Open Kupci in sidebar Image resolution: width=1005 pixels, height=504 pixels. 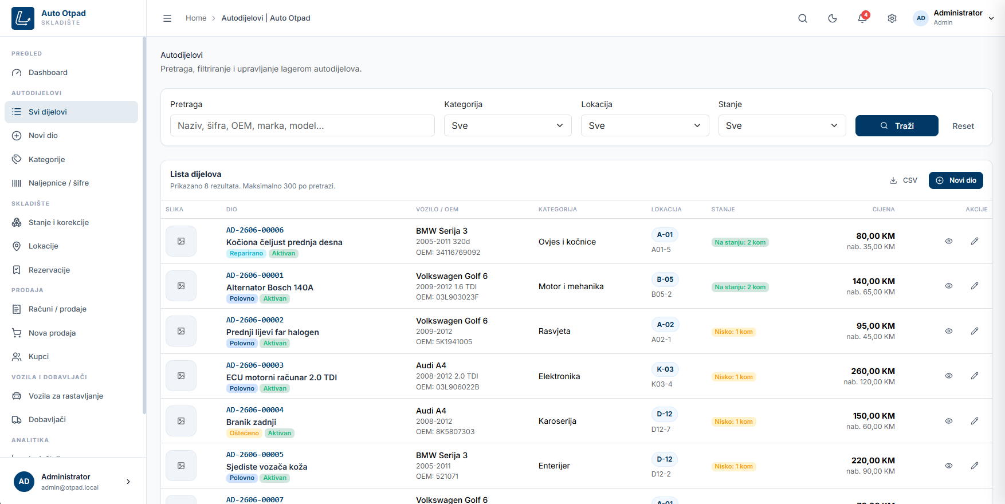[x=71, y=357]
